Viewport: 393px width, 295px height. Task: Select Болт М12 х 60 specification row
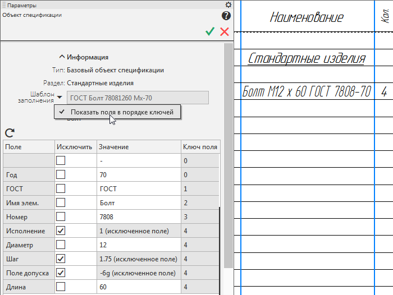307,92
